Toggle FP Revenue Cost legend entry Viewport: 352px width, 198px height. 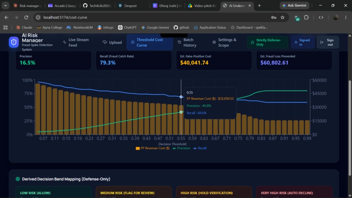point(153,148)
